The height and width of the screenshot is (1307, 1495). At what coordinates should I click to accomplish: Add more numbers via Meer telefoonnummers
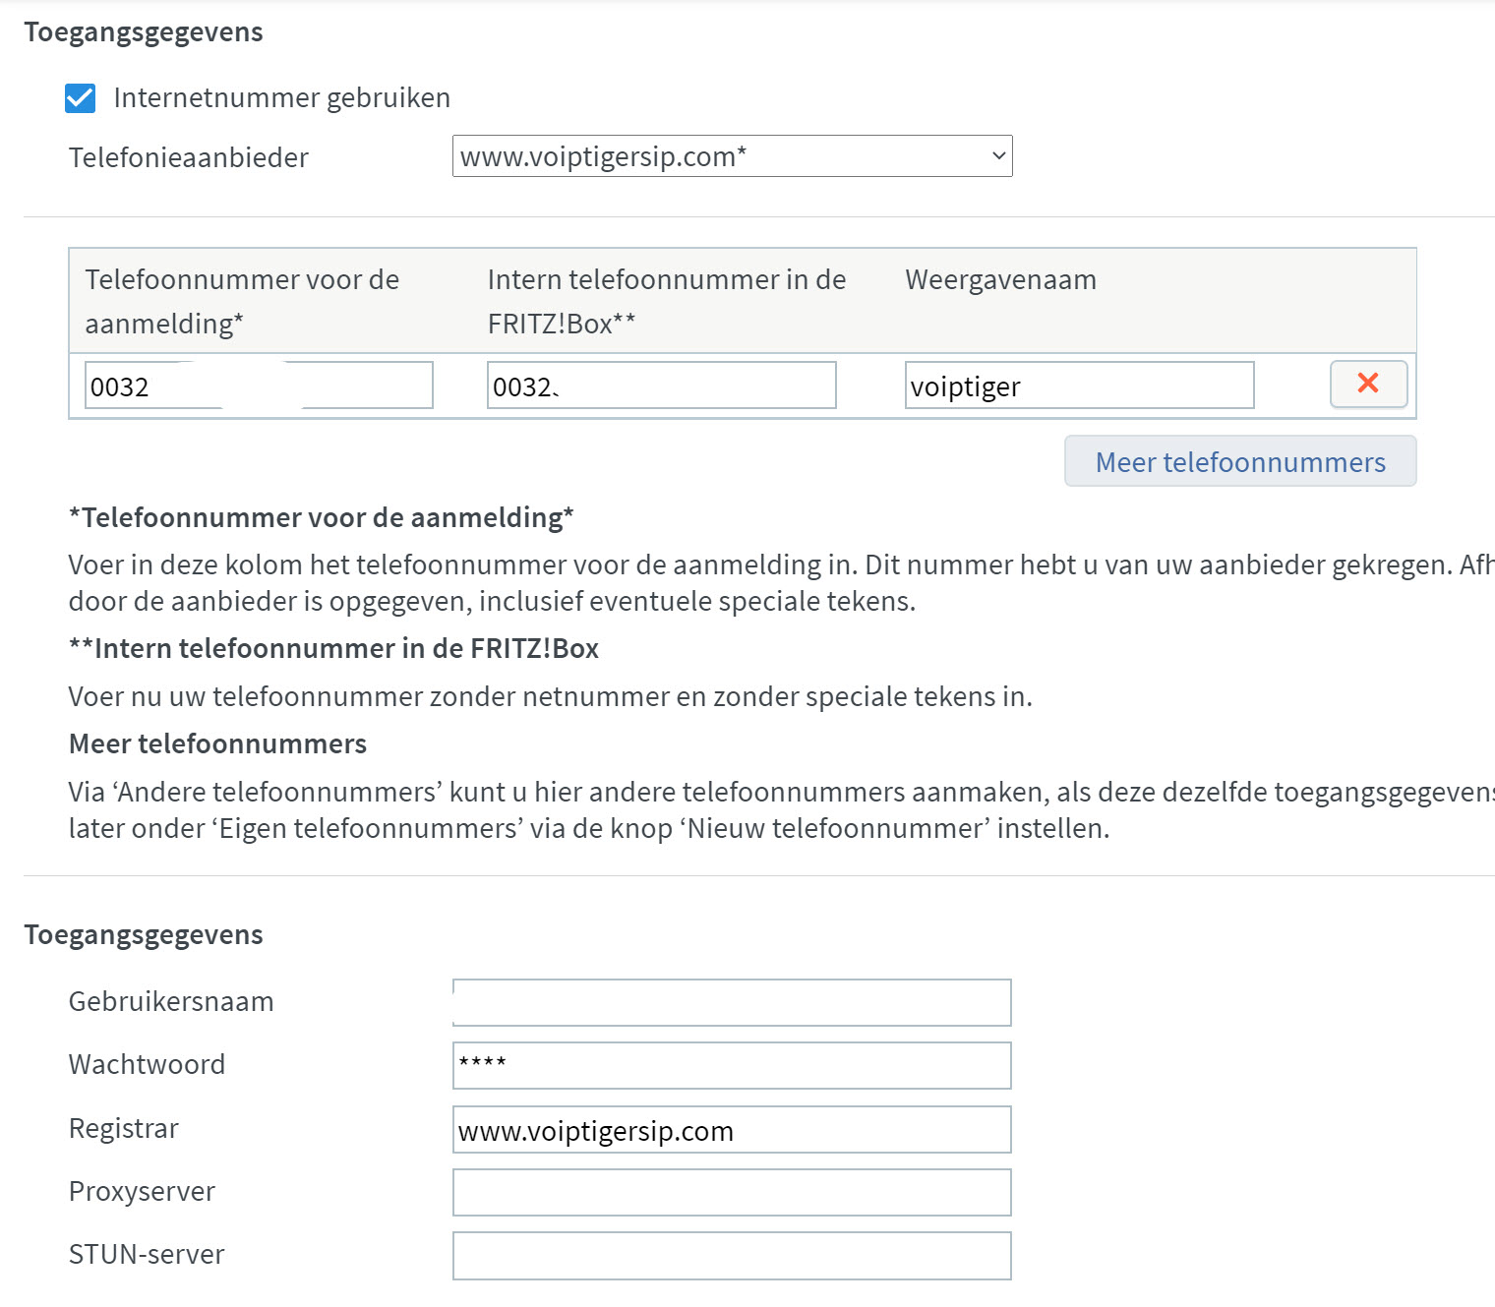[1239, 461]
